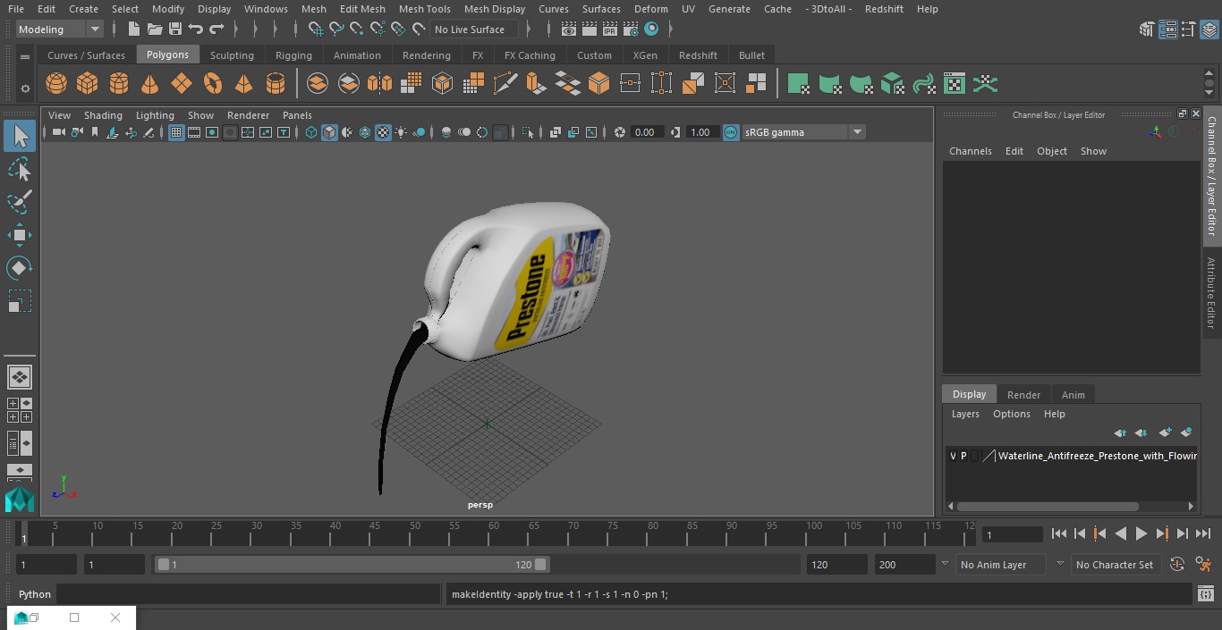Switch to the Sculpting shelf tab
The image size is (1222, 630).
click(232, 55)
